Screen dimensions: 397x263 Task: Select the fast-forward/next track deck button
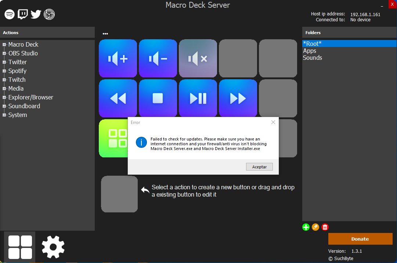point(238,98)
